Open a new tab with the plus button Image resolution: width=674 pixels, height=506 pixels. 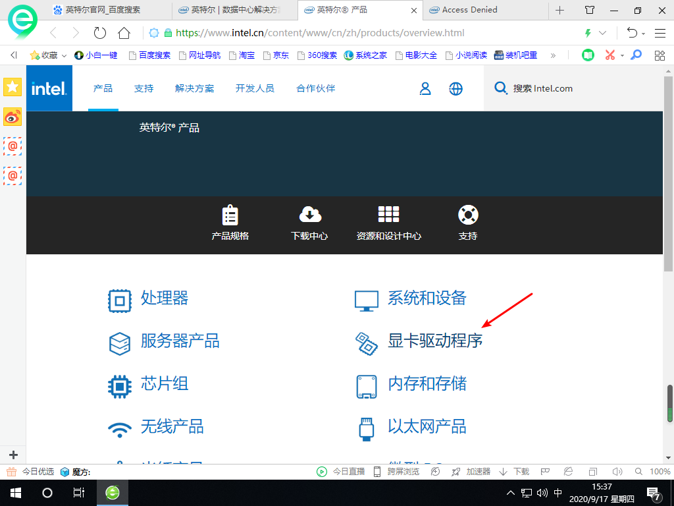pyautogui.click(x=559, y=10)
